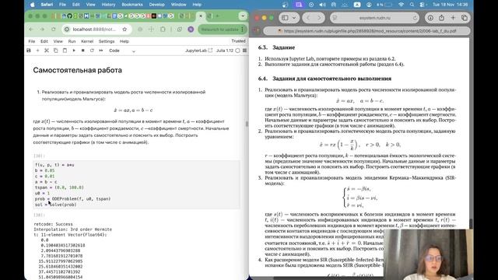
Task: Open the Apple menu
Action: click(x=33, y=5)
